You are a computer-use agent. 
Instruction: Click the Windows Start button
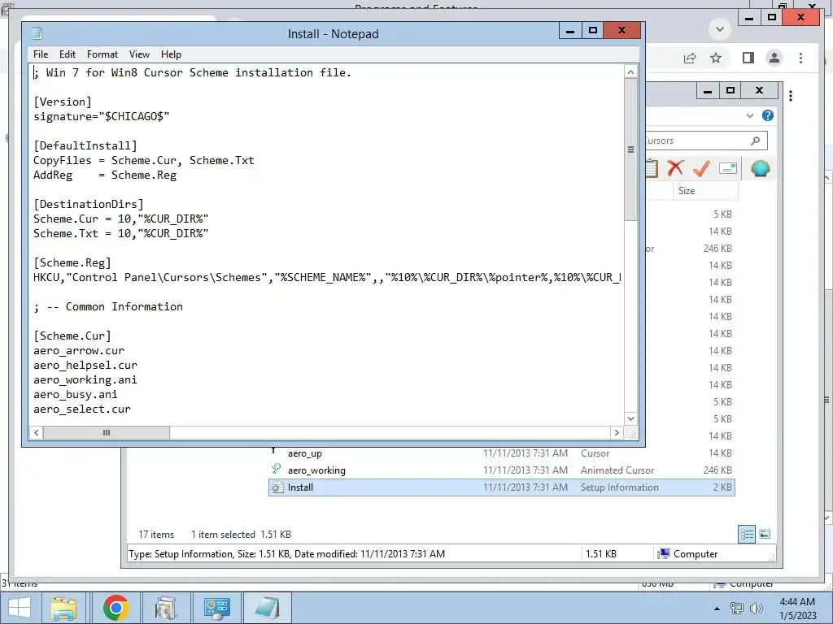pyautogui.click(x=20, y=608)
